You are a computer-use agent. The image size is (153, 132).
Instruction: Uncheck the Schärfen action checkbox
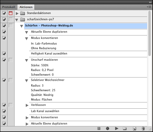[4, 26]
